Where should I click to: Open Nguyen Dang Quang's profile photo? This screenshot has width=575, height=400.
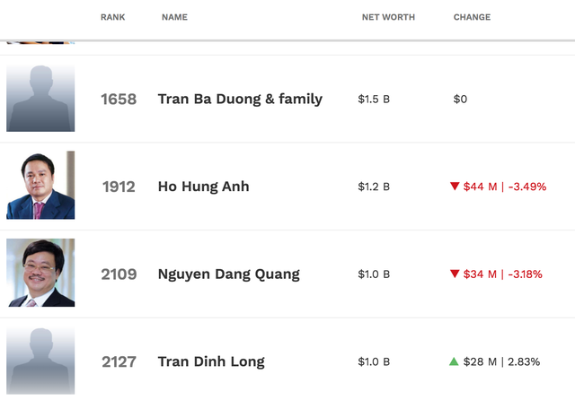click(40, 273)
